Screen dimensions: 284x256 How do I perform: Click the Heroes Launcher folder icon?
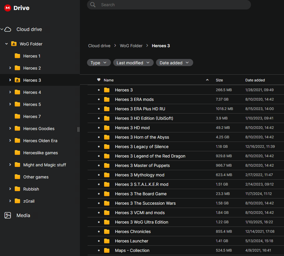coord(107,241)
